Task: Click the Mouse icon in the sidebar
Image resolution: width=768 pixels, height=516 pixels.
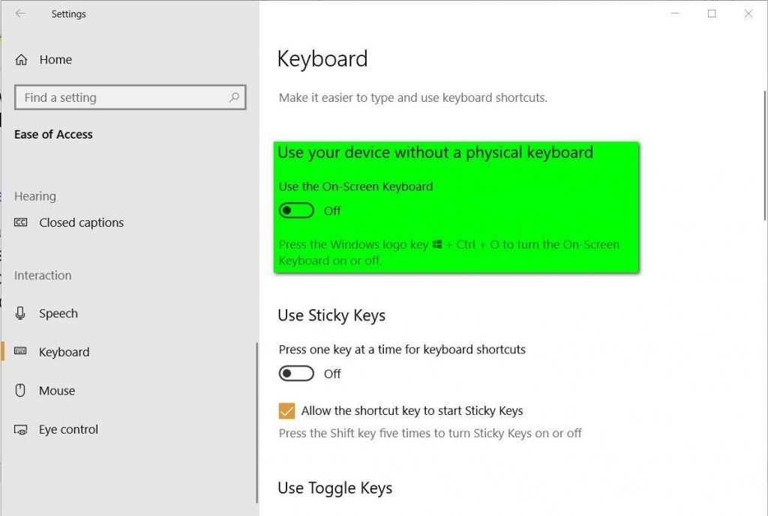Action: (x=20, y=390)
